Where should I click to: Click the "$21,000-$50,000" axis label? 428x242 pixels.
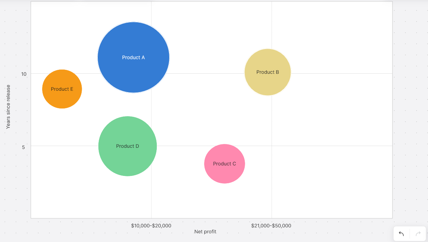click(271, 226)
